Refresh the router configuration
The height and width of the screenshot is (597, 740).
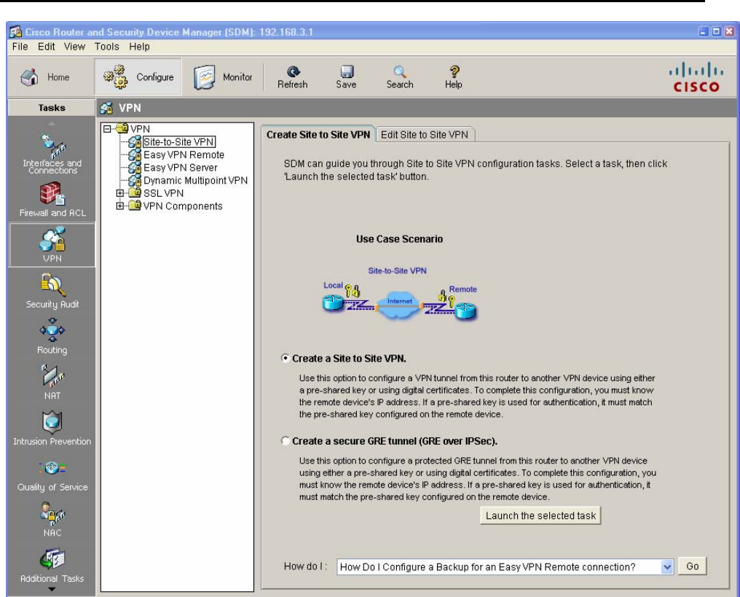click(293, 77)
